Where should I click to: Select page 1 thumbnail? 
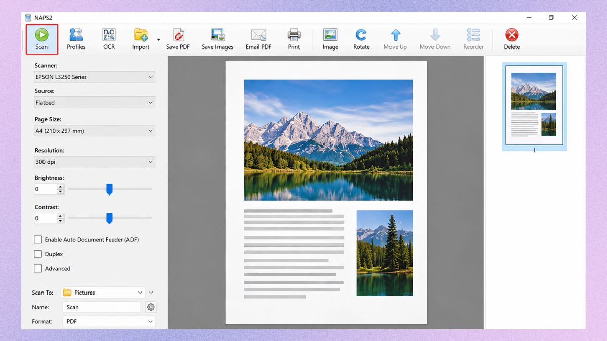(534, 106)
